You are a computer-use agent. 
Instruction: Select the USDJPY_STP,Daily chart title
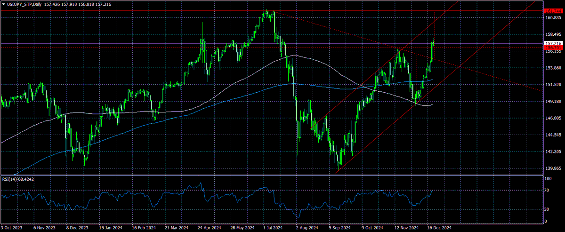[x=24, y=3]
